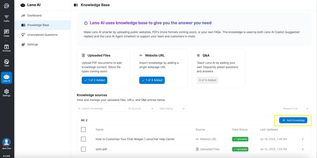Click the Uploaded Files document icon

tap(83, 56)
